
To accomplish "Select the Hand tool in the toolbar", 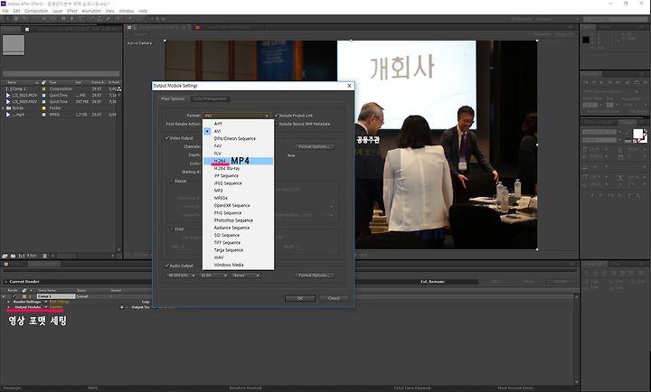I will click(x=16, y=19).
